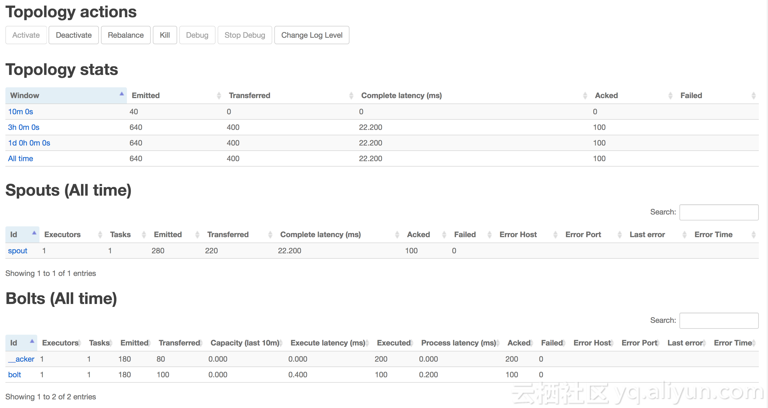
Task: Sort Spouts table by Error Host arrows
Action: (555, 235)
